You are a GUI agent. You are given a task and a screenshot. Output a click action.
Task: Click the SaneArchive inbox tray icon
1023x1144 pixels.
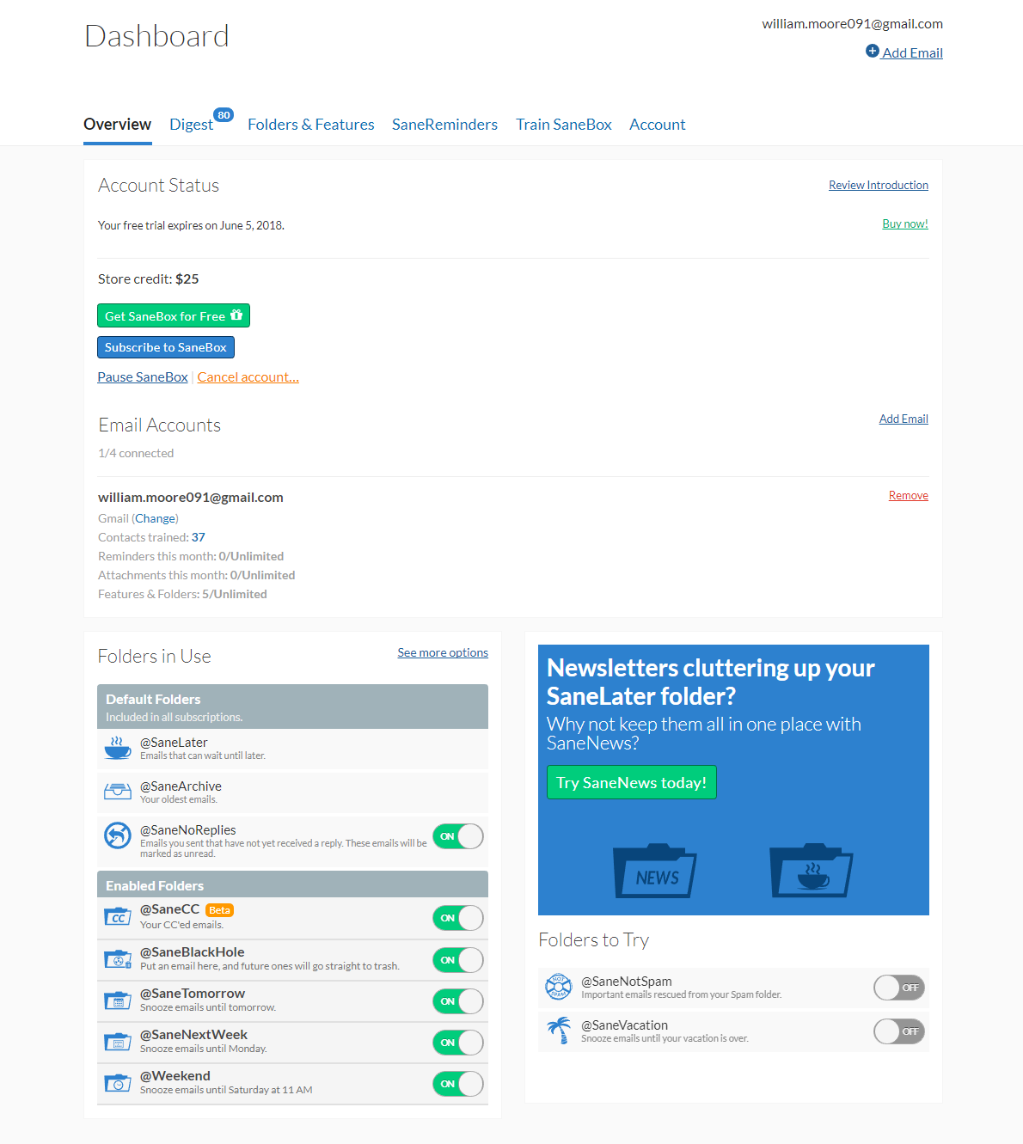[x=118, y=792]
